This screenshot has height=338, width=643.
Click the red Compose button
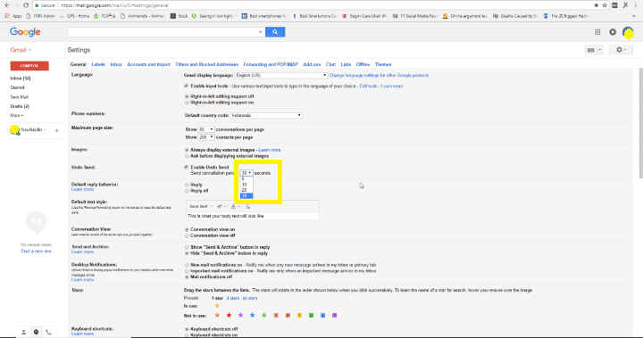(x=29, y=66)
